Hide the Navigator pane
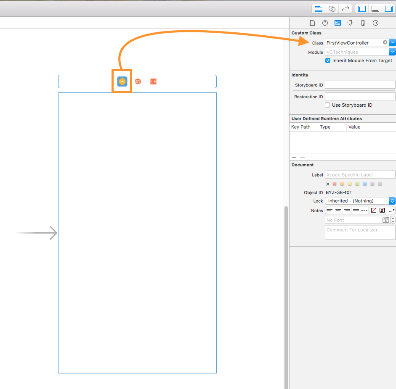The height and width of the screenshot is (389, 396). (361, 9)
